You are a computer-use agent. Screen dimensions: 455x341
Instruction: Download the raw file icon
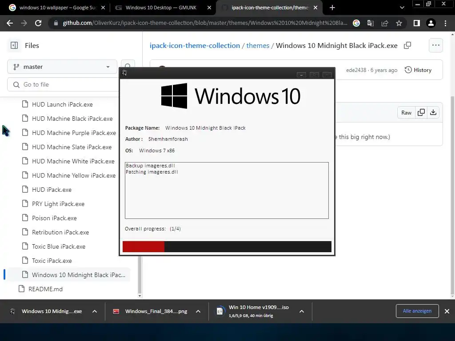(433, 112)
